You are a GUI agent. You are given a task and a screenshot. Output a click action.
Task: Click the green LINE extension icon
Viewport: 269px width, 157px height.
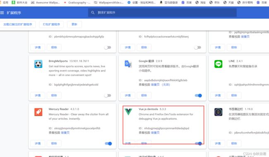(x=218, y=64)
